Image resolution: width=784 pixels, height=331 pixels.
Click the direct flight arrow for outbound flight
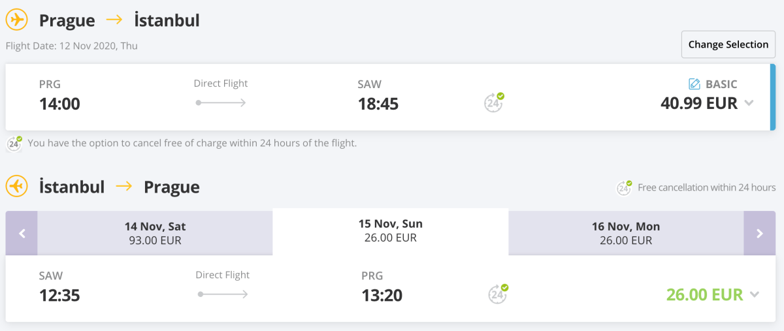coord(221,103)
